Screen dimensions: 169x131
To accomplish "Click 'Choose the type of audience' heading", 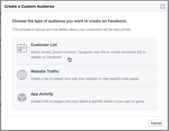I will point(70,21).
